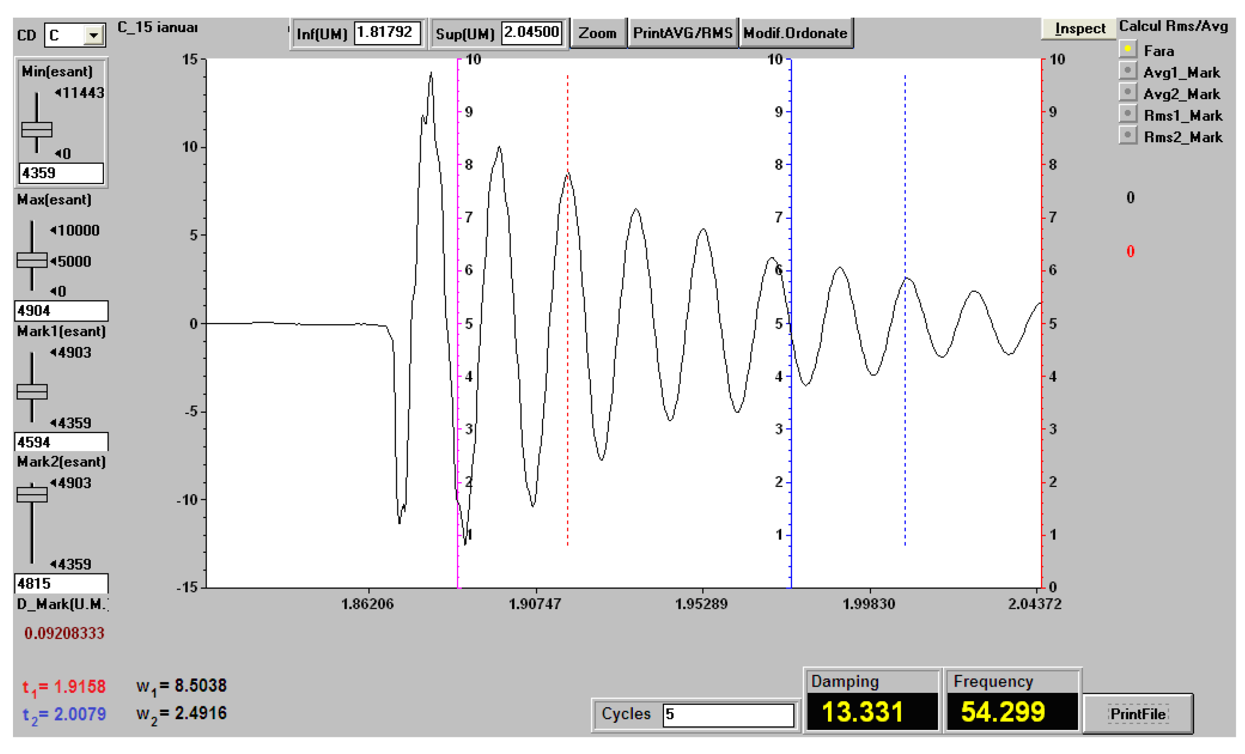Click the Sup(UM) value field
1245x754 pixels.
point(532,33)
